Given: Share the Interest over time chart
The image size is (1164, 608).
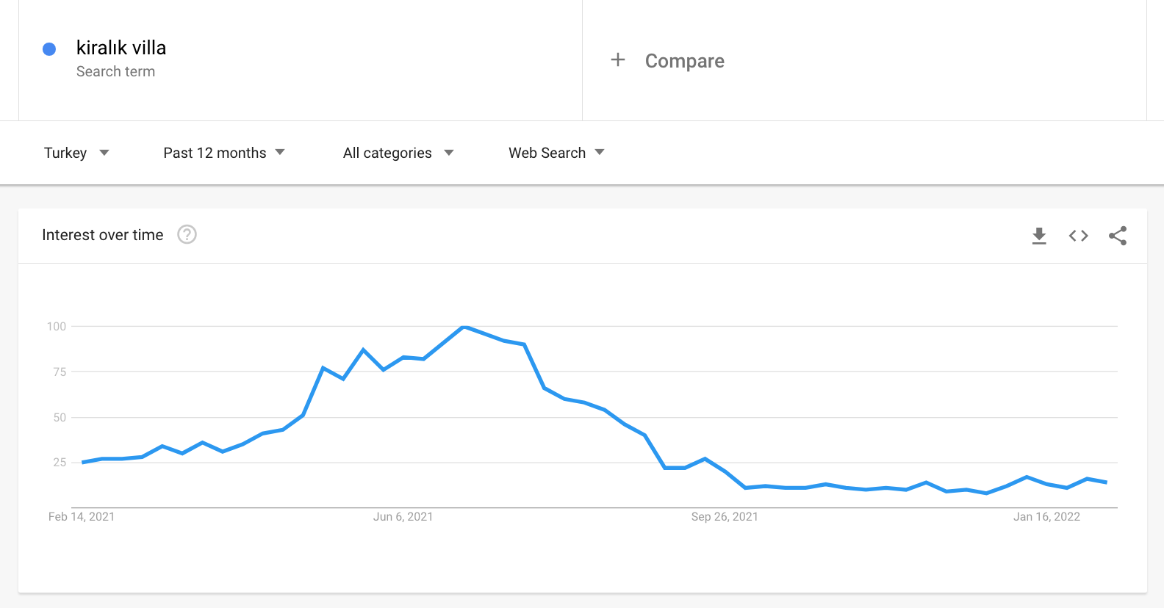Looking at the screenshot, I should pos(1118,236).
